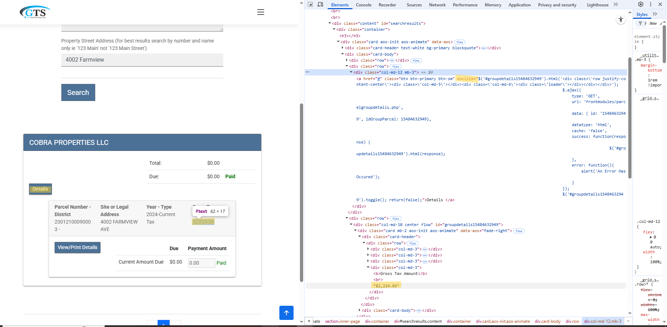Collapse the first card-body node
This screenshot has width=667, height=327.
343,54
